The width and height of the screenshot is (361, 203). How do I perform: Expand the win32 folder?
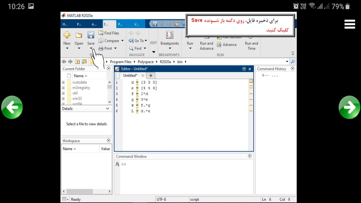tap(63, 98)
